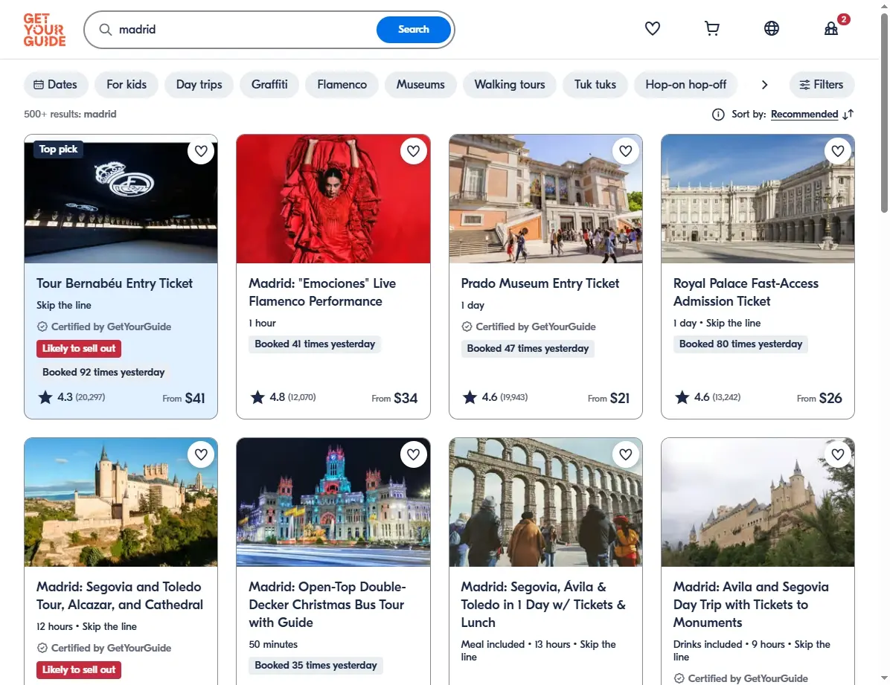Open Open-Top Double-Decker Christmas Bus Tour title

point(327,605)
